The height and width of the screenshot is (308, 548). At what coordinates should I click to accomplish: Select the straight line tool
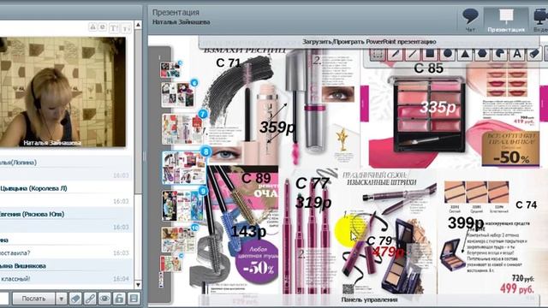[x=413, y=54]
